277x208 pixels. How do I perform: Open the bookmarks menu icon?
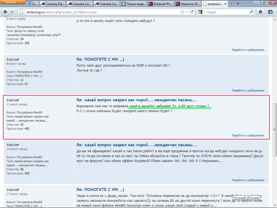pyautogui.click(x=270, y=12)
